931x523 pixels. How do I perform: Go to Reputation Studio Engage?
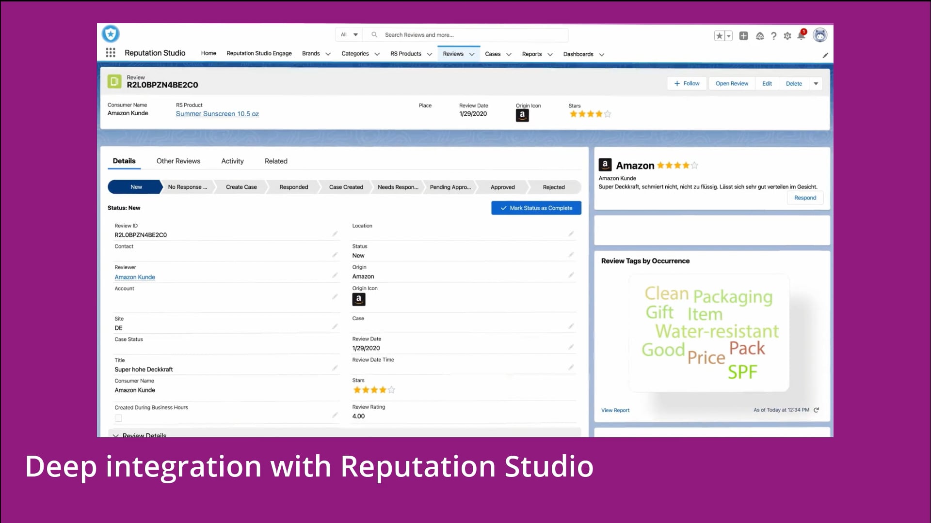coord(259,53)
